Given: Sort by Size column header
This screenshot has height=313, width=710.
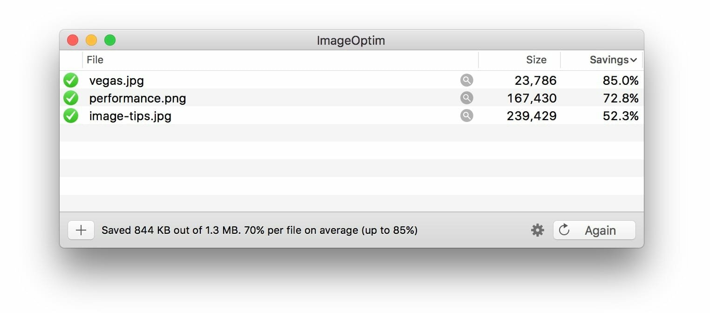Looking at the screenshot, I should (x=519, y=60).
